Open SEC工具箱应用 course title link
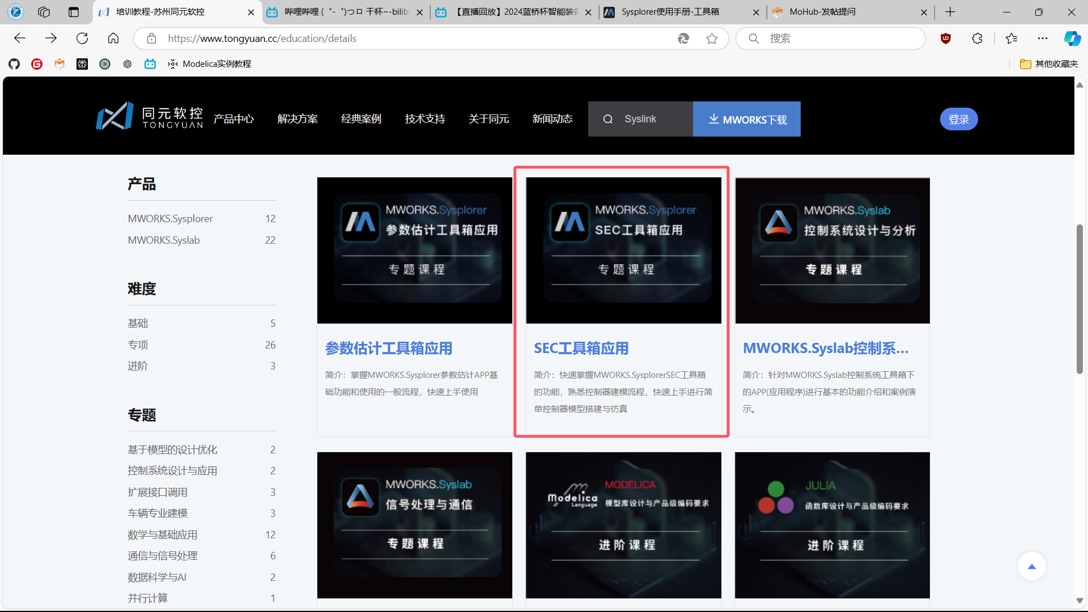 [x=581, y=348]
